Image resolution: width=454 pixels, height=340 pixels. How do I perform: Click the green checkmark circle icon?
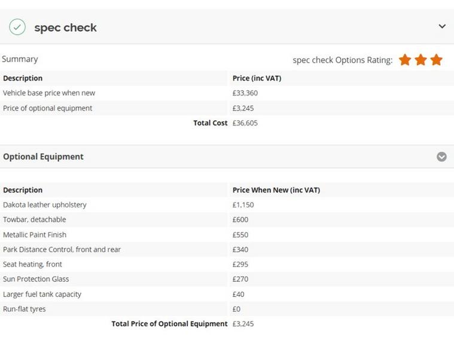pyautogui.click(x=17, y=27)
